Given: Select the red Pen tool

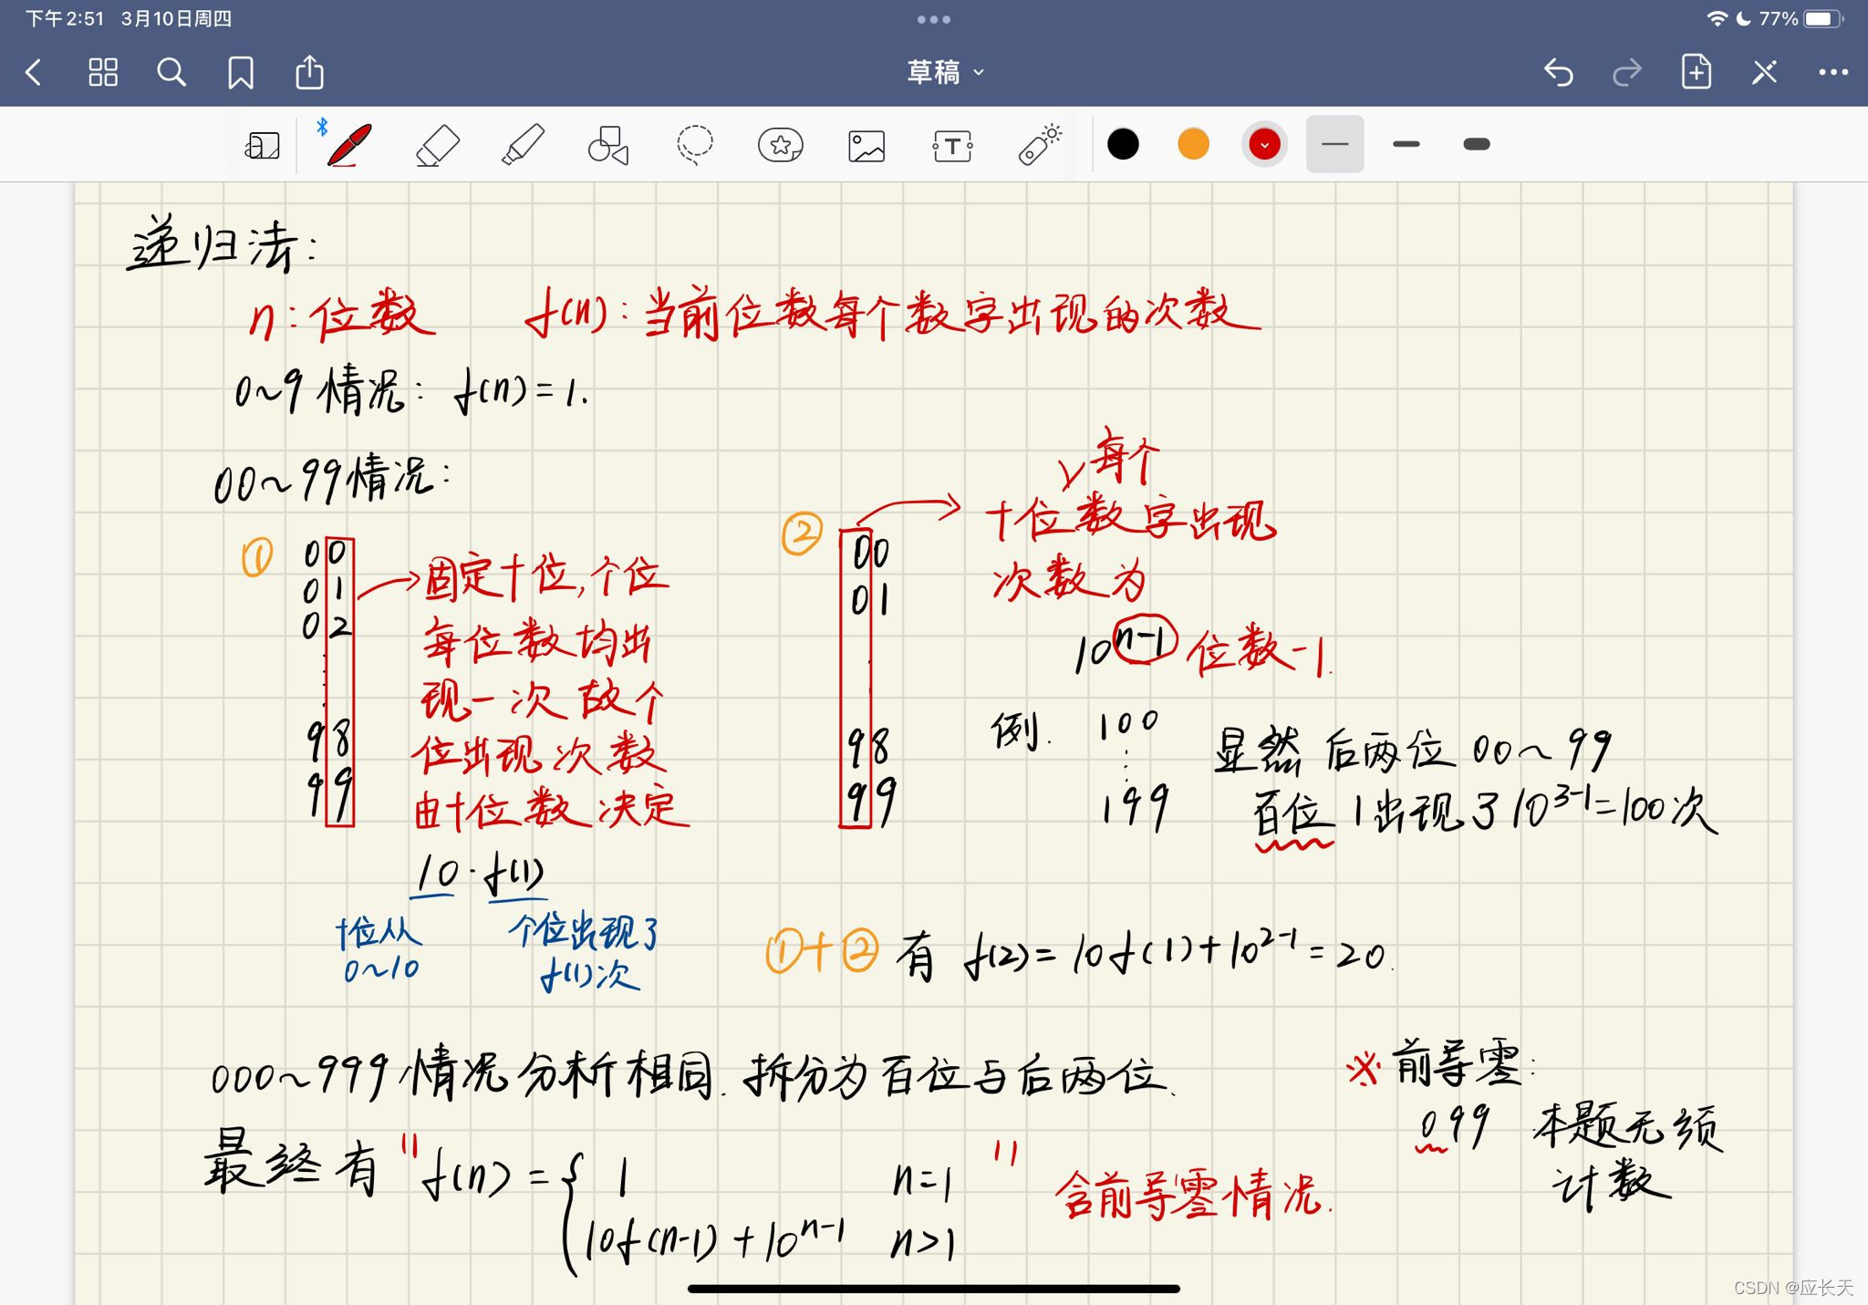Looking at the screenshot, I should tap(349, 144).
